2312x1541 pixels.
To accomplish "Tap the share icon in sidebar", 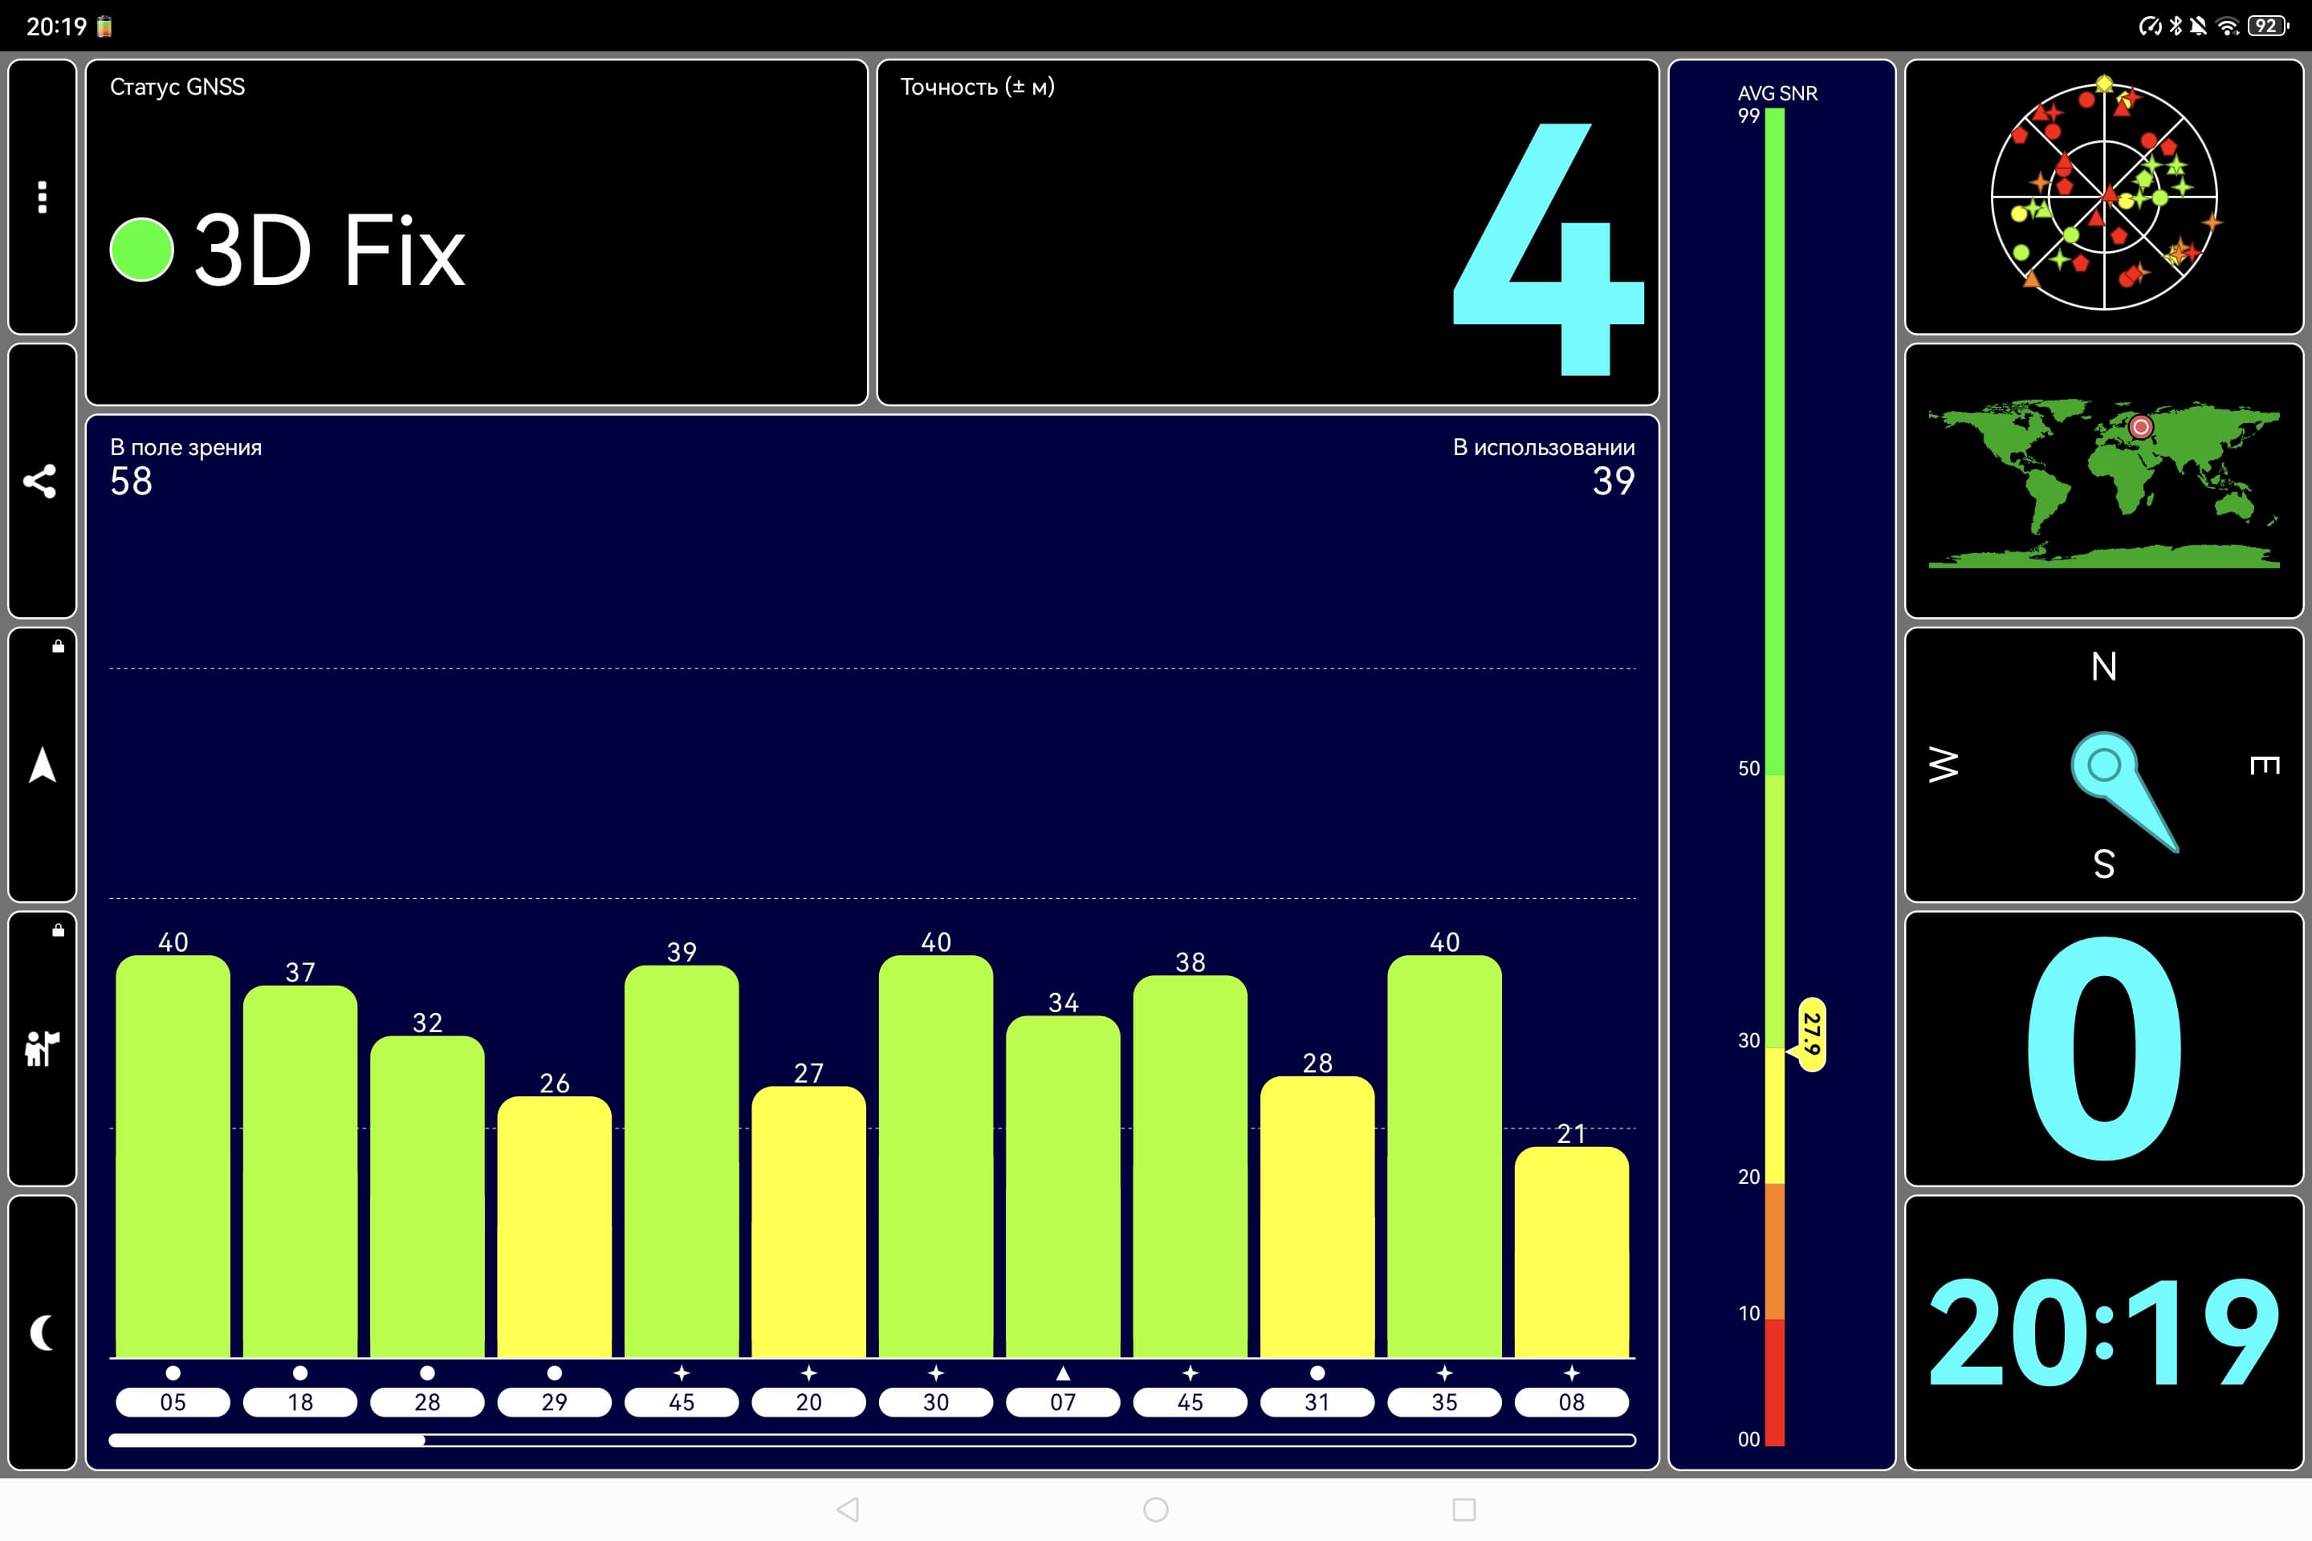I will coord(41,481).
